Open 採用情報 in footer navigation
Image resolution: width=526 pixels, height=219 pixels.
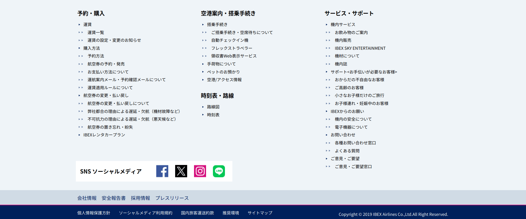click(x=141, y=198)
